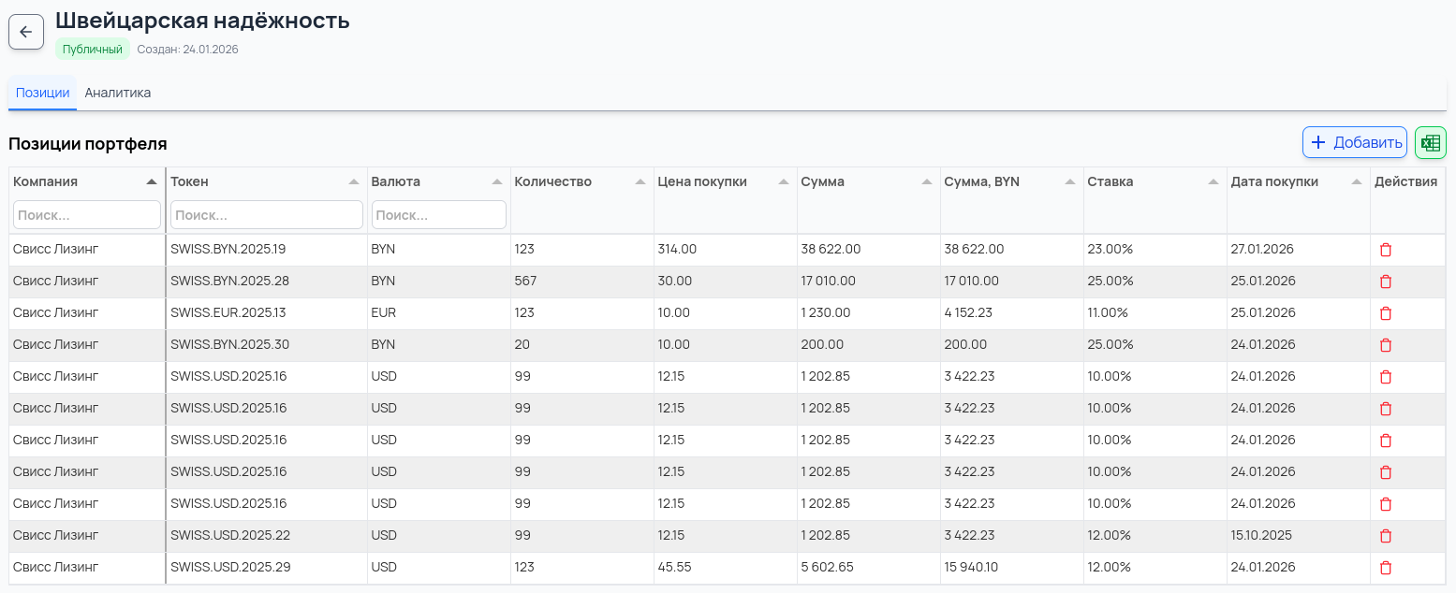The width and height of the screenshot is (1456, 593).
Task: Click the Токен search input
Action: (266, 215)
